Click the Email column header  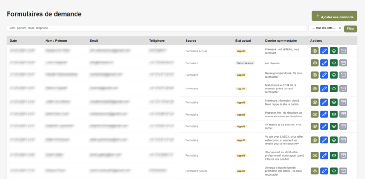click(94, 41)
